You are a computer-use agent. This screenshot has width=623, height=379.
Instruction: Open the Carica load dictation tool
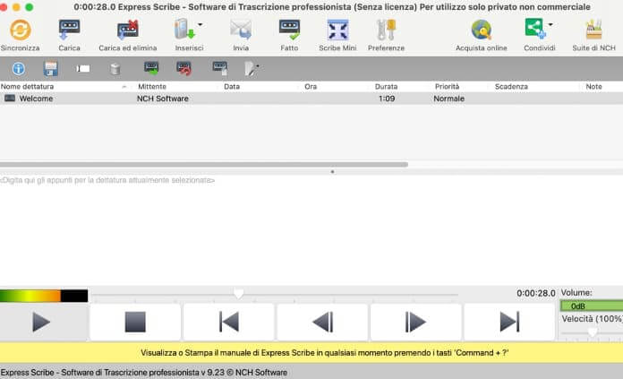[69, 30]
